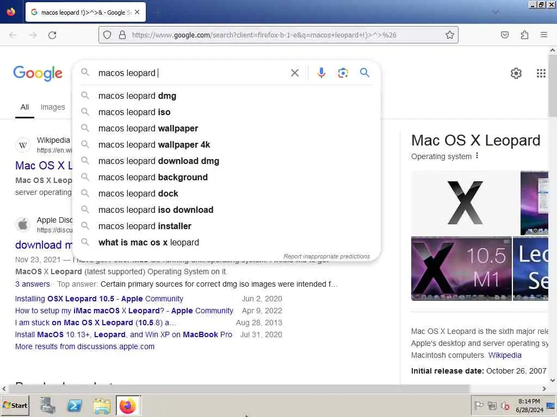Screen dimensions: 557x417
Task: Open Wikipedia link in knowledge panel
Action: pos(505,355)
